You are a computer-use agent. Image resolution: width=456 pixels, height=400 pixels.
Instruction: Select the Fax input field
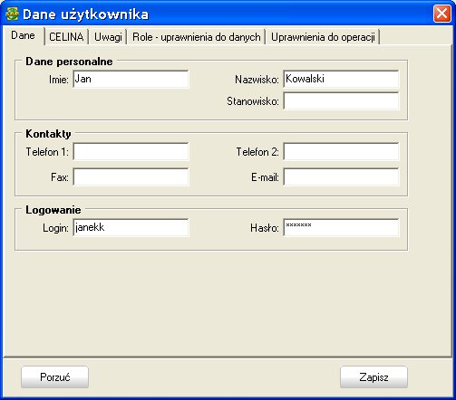[131, 176]
